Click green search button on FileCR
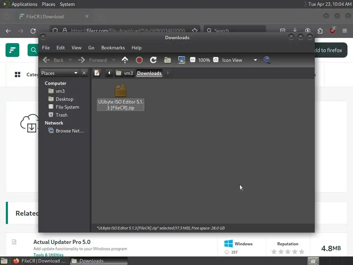This screenshot has height=265, width=353. [33, 50]
